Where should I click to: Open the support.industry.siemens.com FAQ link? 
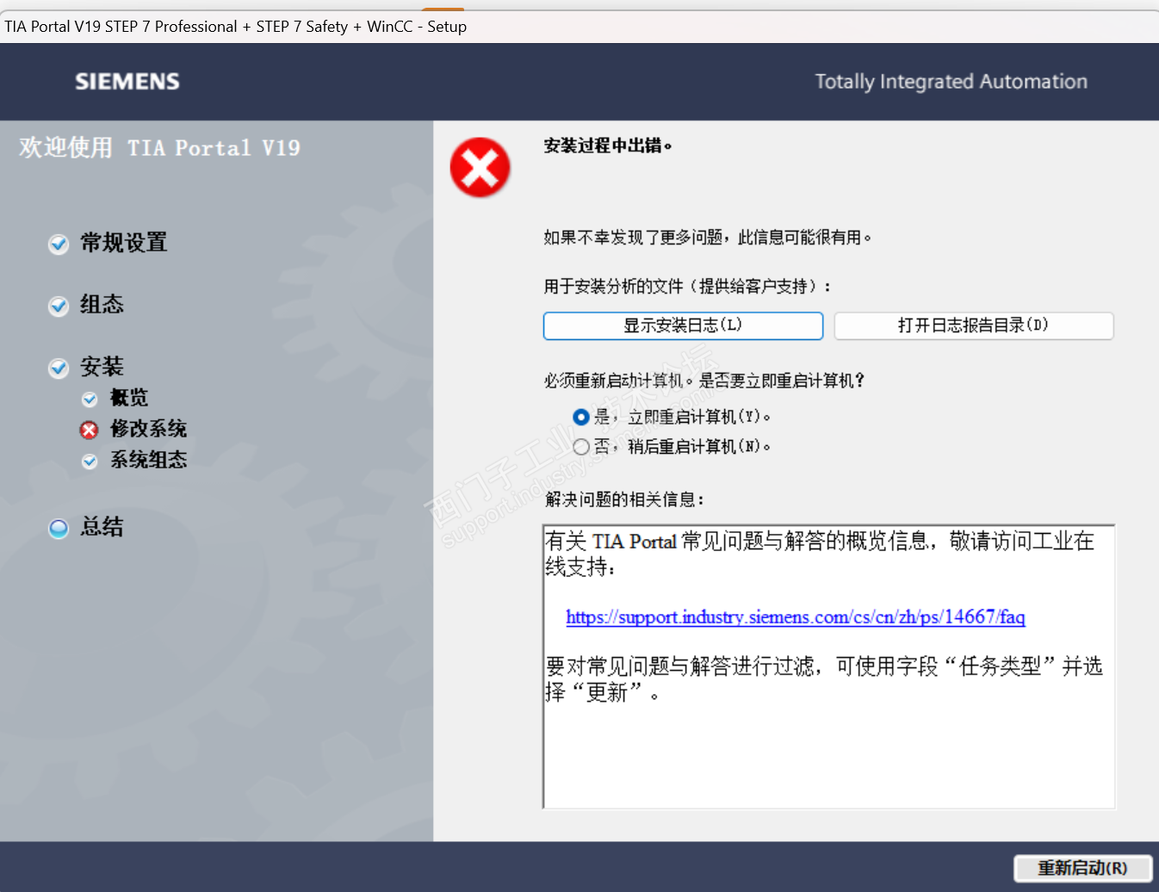click(x=796, y=616)
